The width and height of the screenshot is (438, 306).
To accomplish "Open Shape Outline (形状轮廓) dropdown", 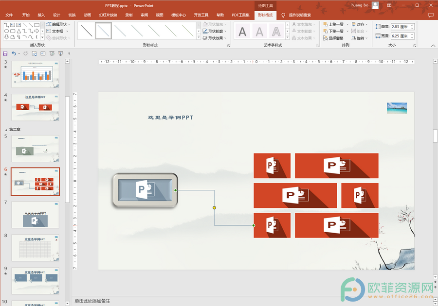I will coord(215,31).
